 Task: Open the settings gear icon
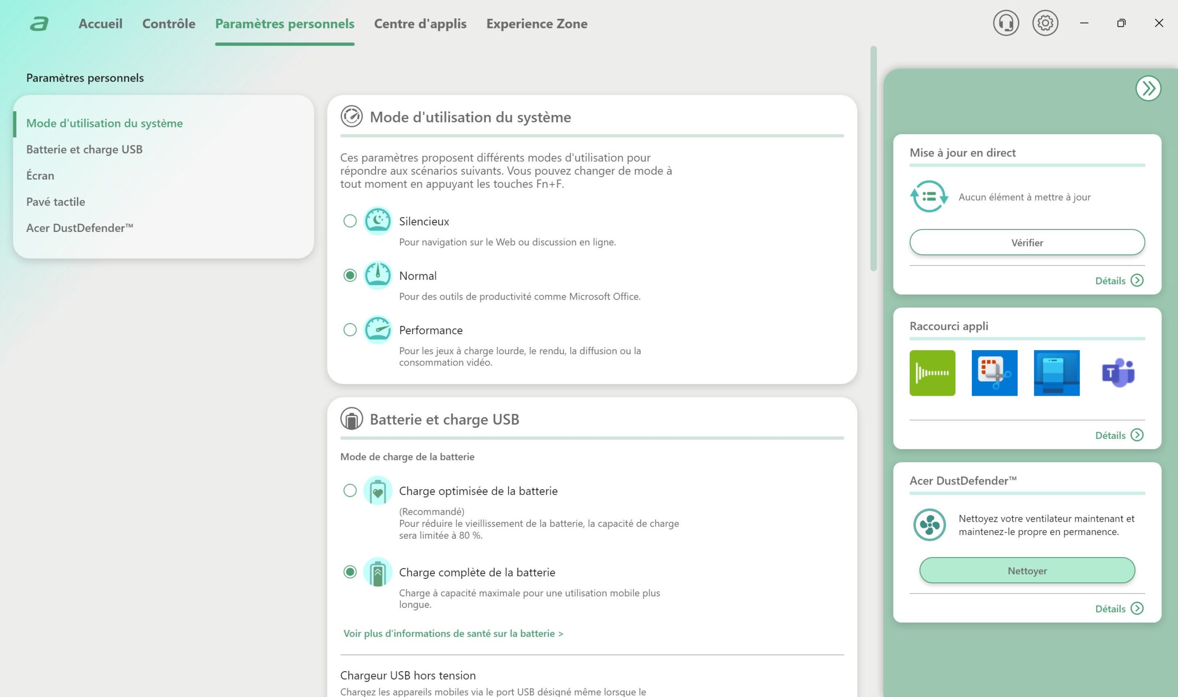[x=1045, y=23]
